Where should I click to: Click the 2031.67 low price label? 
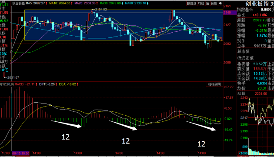(12, 77)
